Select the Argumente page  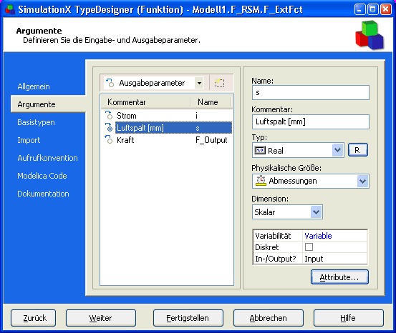(37, 104)
